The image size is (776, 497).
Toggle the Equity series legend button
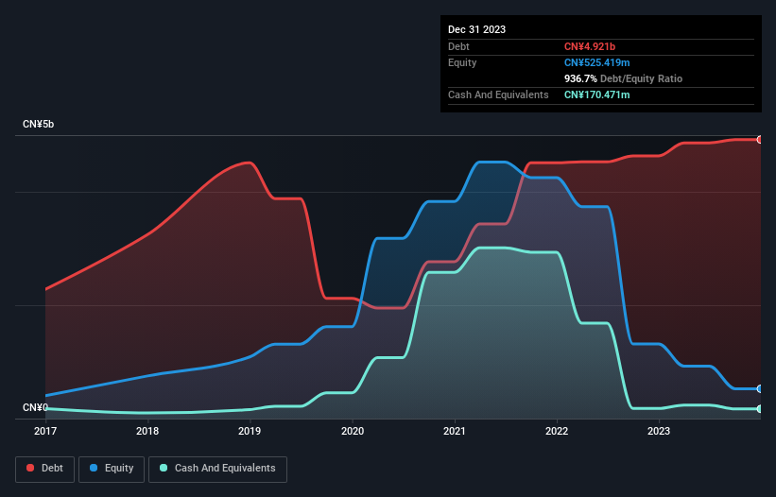[x=112, y=469]
